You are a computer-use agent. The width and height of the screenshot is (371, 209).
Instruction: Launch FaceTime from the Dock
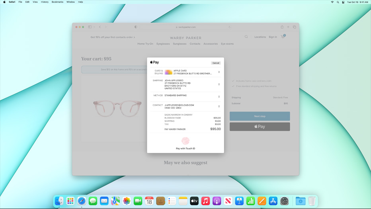pos(138,201)
